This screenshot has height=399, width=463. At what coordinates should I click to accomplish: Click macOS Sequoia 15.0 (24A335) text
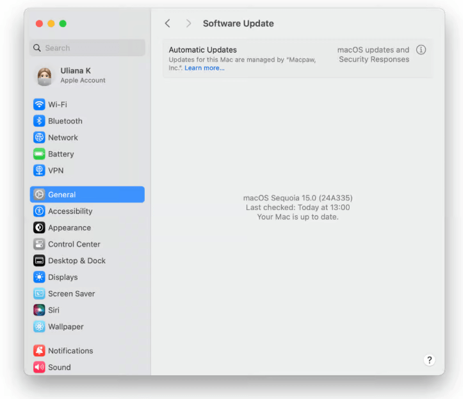pyautogui.click(x=298, y=198)
